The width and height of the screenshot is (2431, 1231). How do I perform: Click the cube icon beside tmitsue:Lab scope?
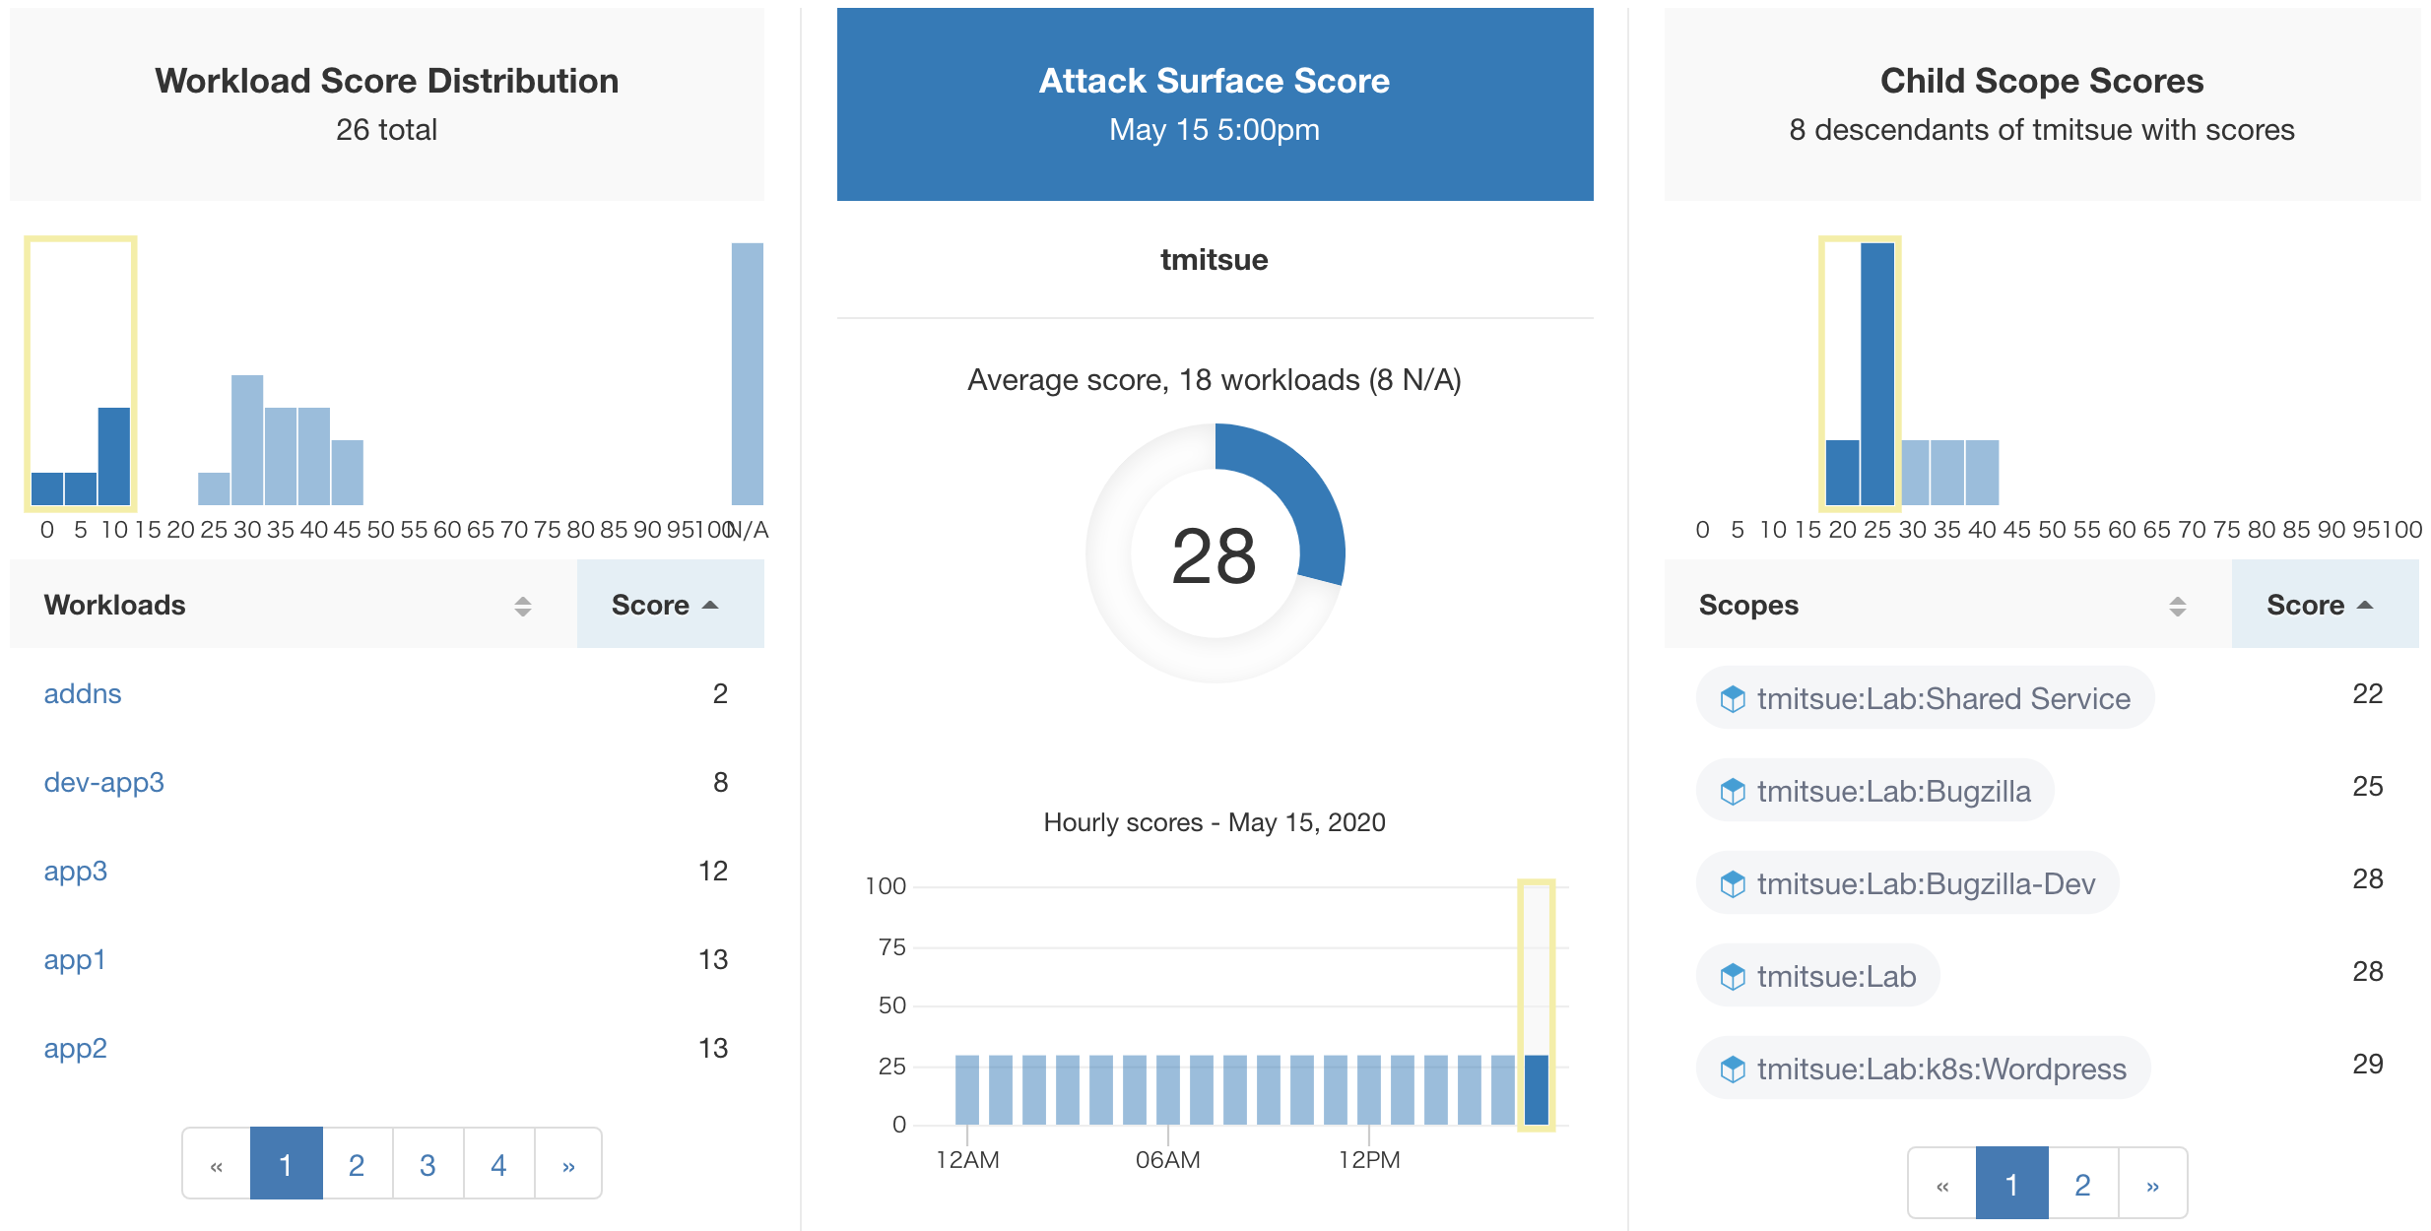[x=1736, y=976]
